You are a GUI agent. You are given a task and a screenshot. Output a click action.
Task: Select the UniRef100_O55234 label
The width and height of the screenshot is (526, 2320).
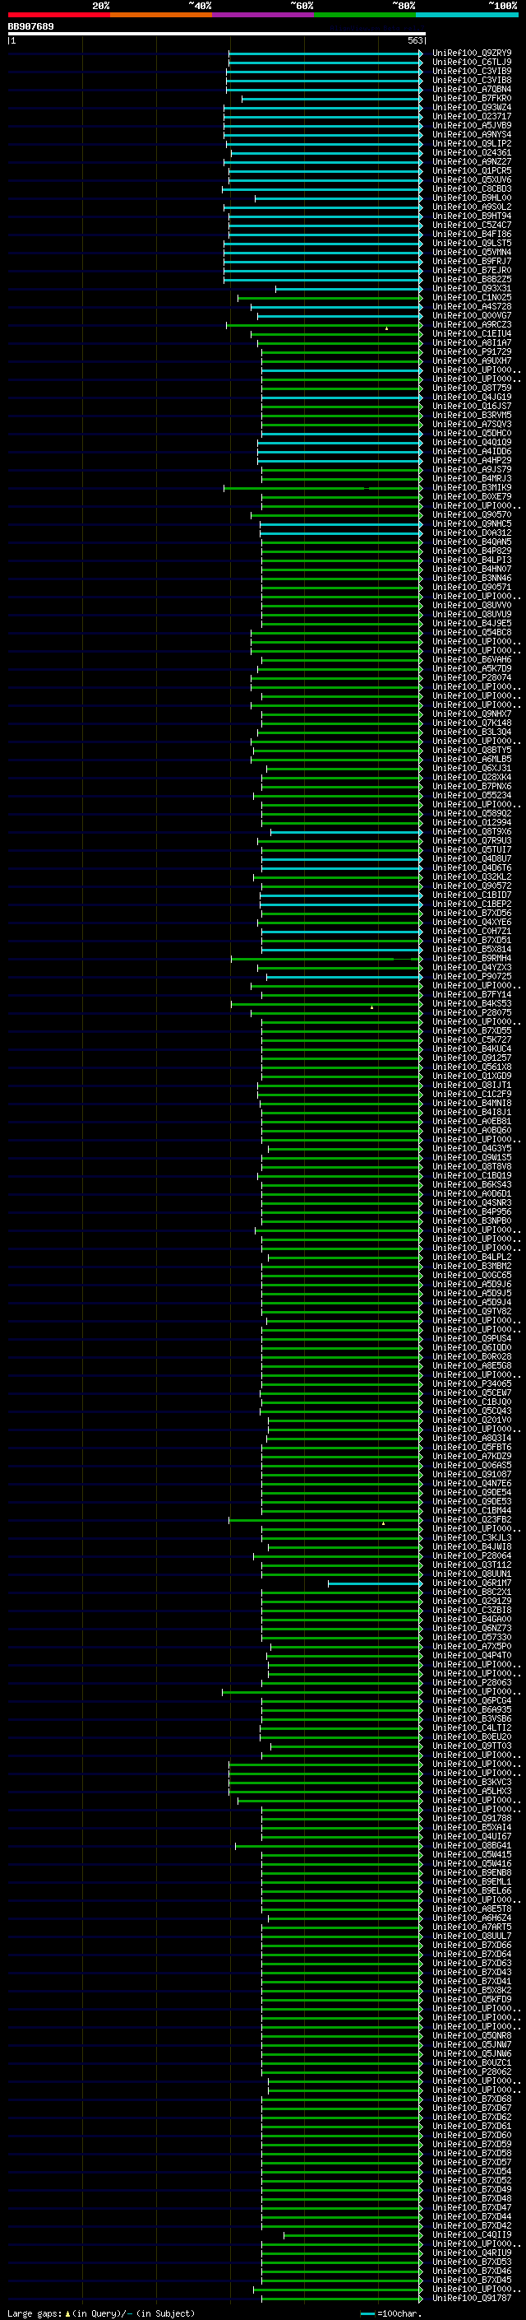(x=471, y=795)
